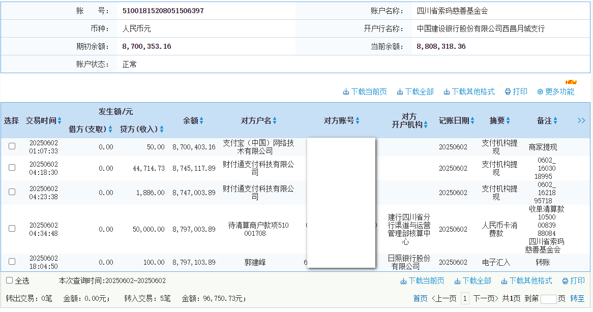Click the download icon beside top 下载当前页
This screenshot has height=312, width=593.
tap(346, 92)
